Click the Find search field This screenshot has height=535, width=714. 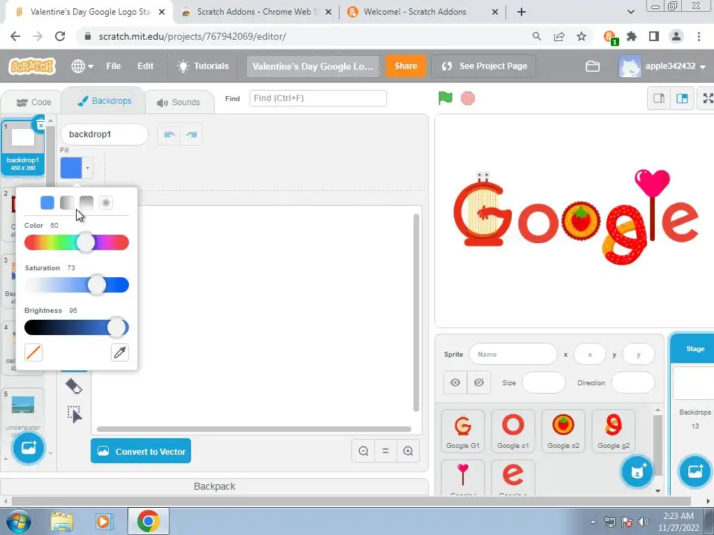pyautogui.click(x=318, y=98)
